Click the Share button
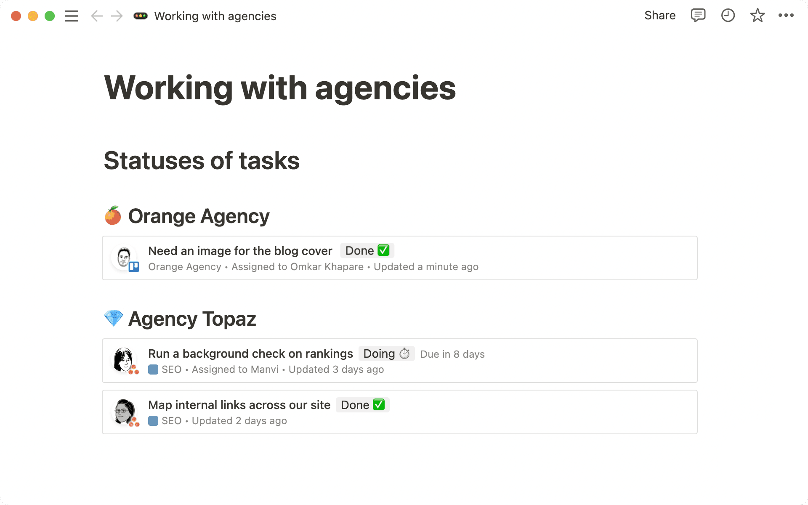Screen dimensions: 808x505 [660, 16]
